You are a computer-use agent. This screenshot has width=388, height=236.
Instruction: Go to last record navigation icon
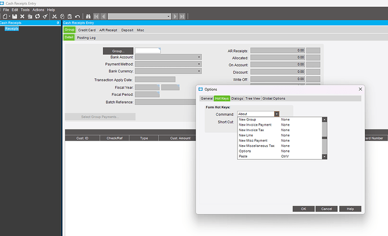click(182, 16)
